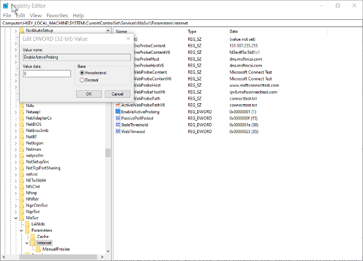Click the tree pane horizontal scrollbar thumb
Screen dimensions: 363x261
tap(58, 257)
